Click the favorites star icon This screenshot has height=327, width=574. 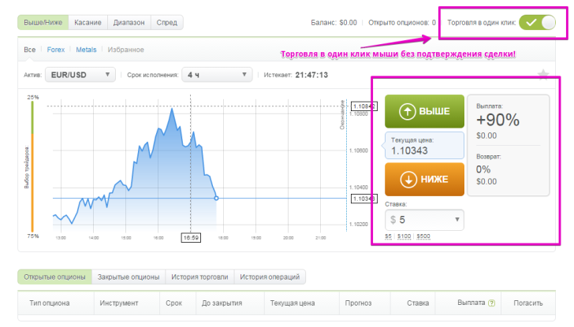click(x=542, y=74)
